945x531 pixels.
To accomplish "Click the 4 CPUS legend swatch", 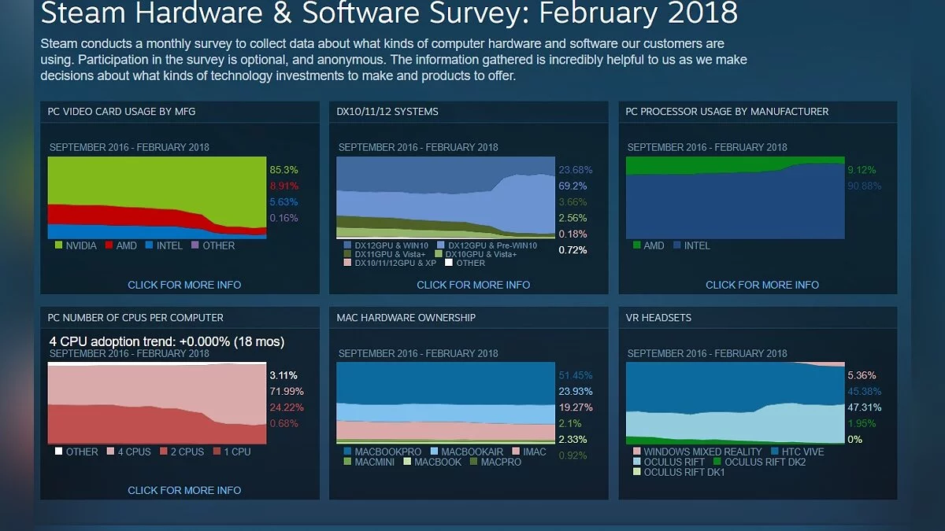I will (110, 452).
